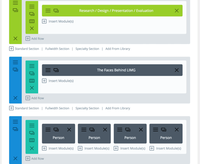Clone the teal row containing Faces Behind LIMG
This screenshot has height=164, width=200.
tap(32, 73)
